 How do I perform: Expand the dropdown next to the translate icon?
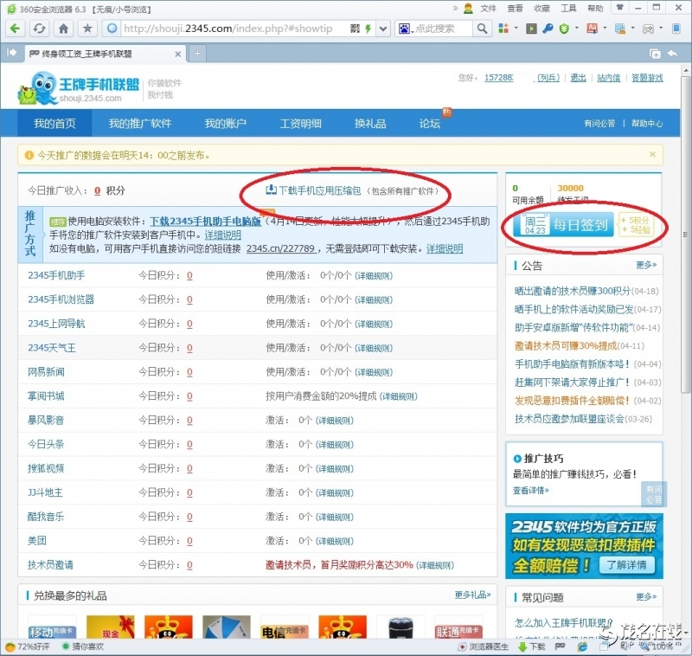pos(604,28)
